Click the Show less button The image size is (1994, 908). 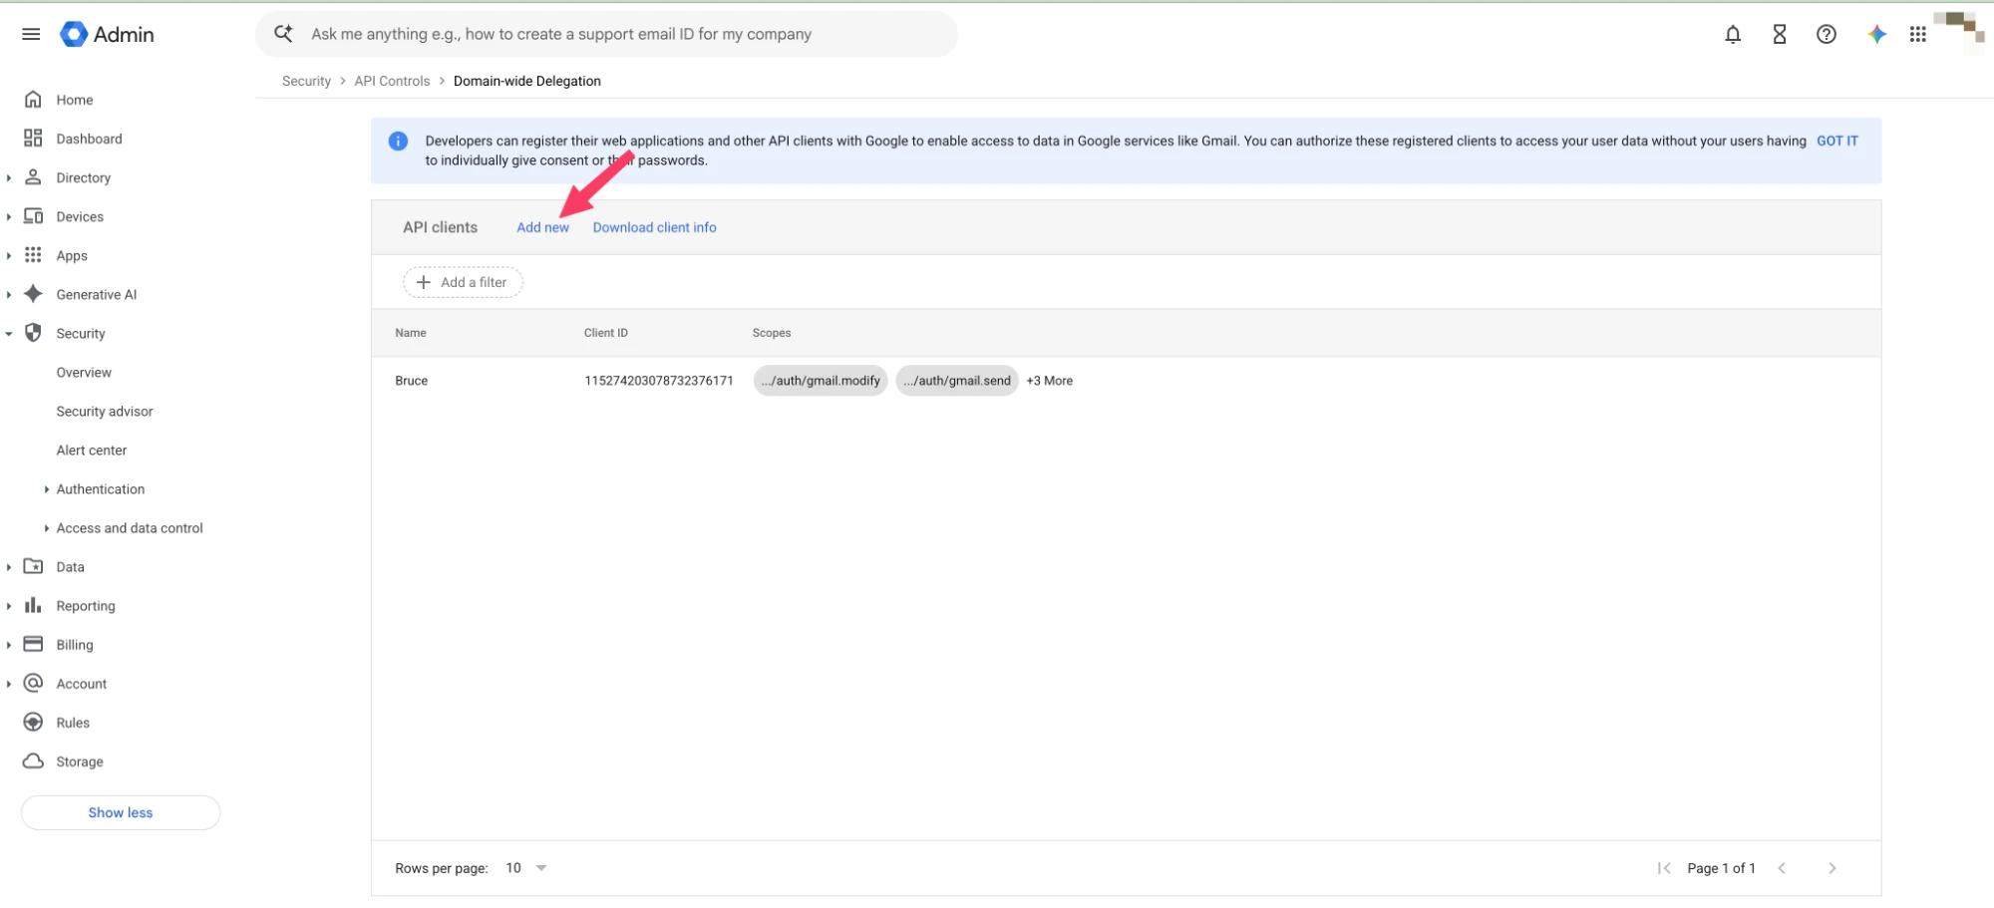121,812
